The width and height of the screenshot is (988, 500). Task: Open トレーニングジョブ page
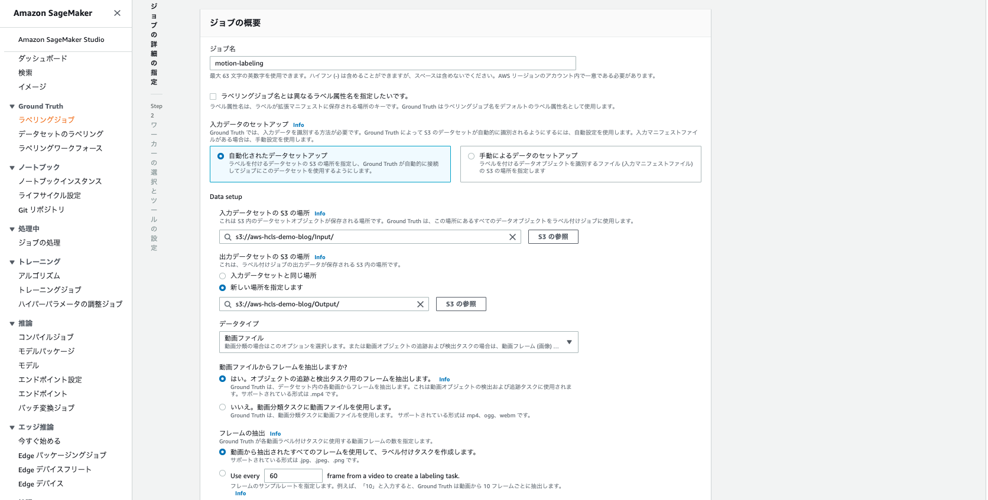[50, 290]
